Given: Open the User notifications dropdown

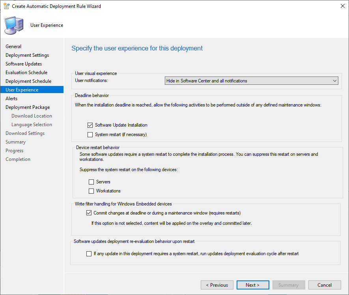Looking at the screenshot, I should [251, 81].
